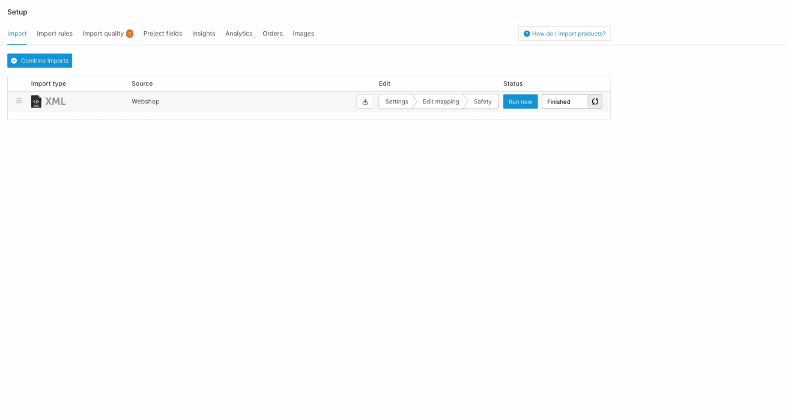
Task: Click the Finished status field
Action: pyautogui.click(x=565, y=102)
